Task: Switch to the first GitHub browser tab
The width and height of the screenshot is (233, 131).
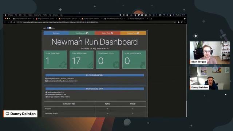Action: (23, 19)
